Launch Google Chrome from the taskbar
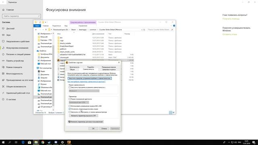 (43, 142)
